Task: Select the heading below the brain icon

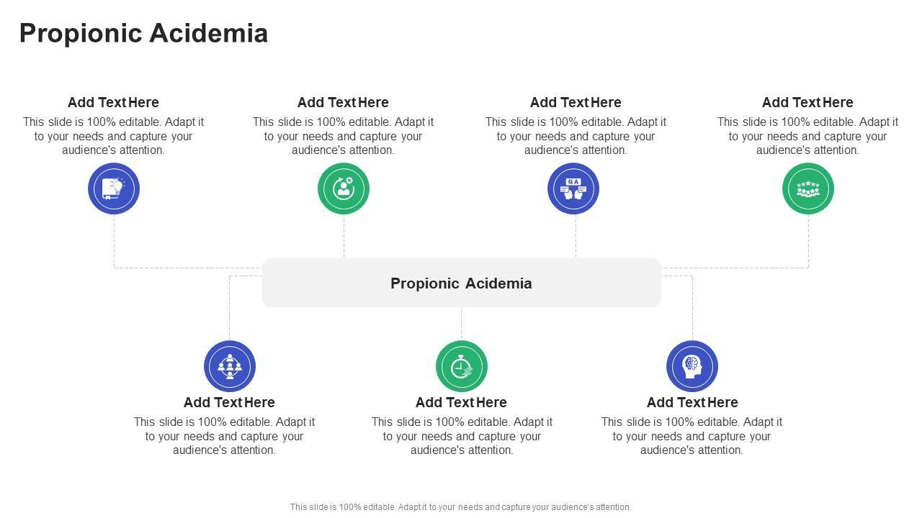Action: point(692,402)
